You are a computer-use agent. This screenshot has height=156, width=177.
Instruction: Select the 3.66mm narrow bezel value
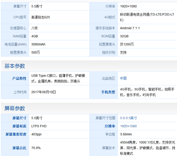[126, 134]
